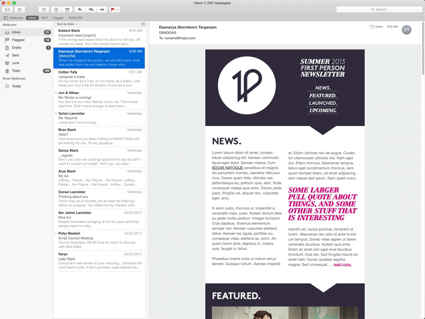Click the featured image thumbnail
This screenshot has width=425, height=319.
[285, 313]
